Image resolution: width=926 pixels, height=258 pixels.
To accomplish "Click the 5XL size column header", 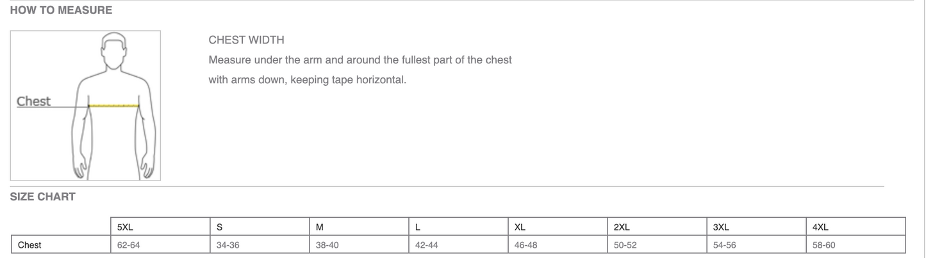I will 126,227.
